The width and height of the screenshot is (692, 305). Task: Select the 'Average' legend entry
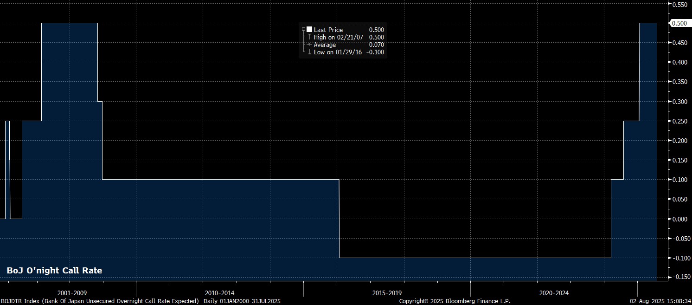point(325,45)
